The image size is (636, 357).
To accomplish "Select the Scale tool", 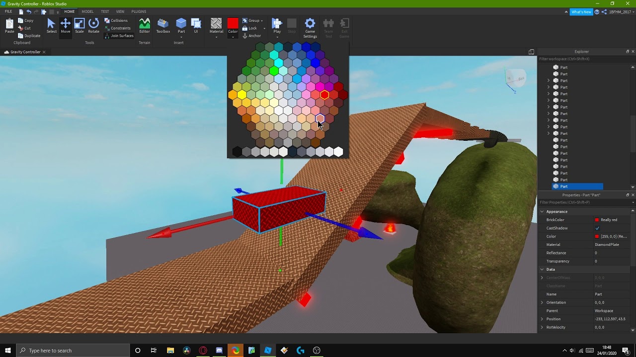I will click(79, 26).
